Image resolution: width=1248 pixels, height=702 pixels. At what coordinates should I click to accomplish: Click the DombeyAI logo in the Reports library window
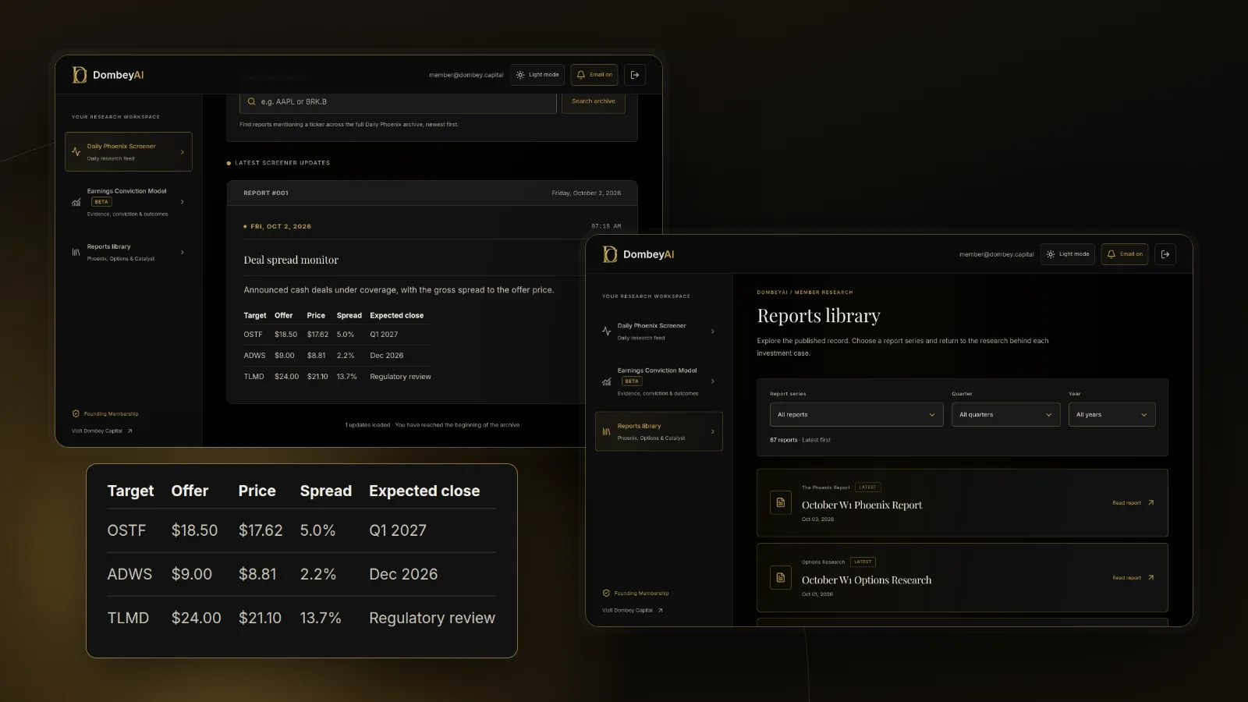[x=638, y=254]
